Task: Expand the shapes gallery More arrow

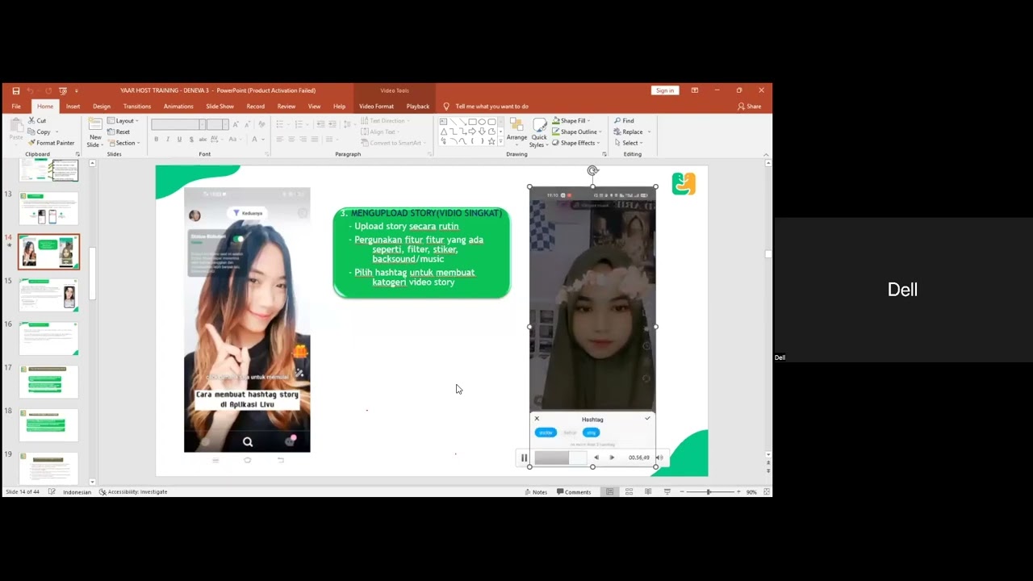Action: tap(500, 142)
